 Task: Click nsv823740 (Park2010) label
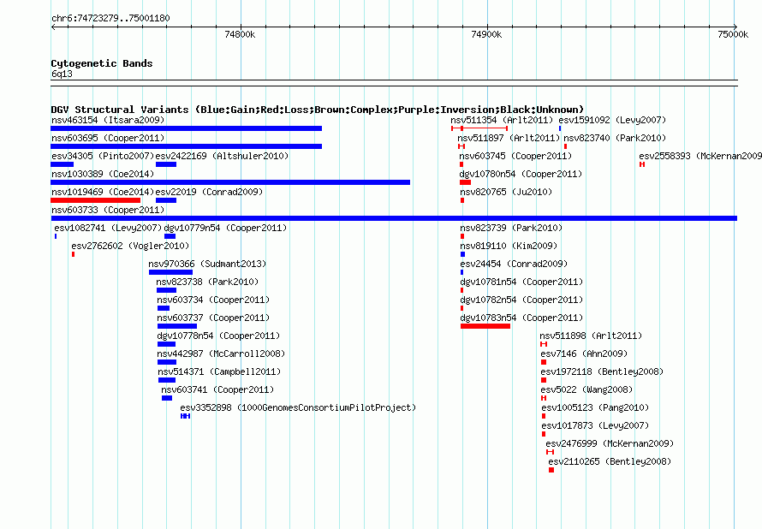[615, 138]
